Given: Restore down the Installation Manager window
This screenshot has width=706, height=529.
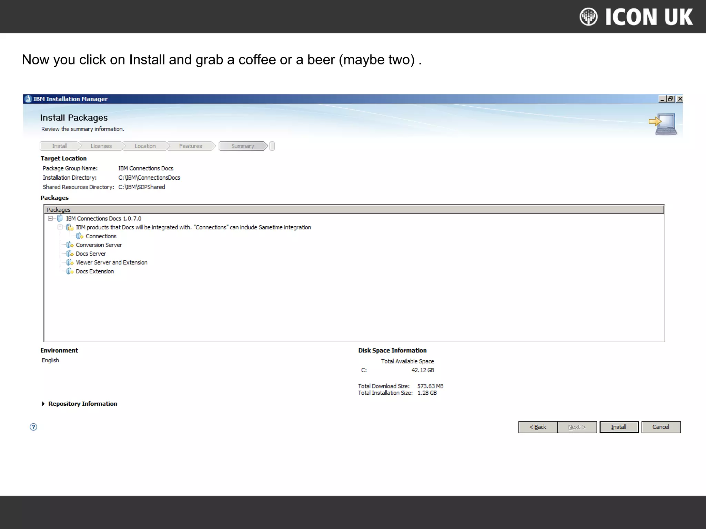Looking at the screenshot, I should coord(670,99).
